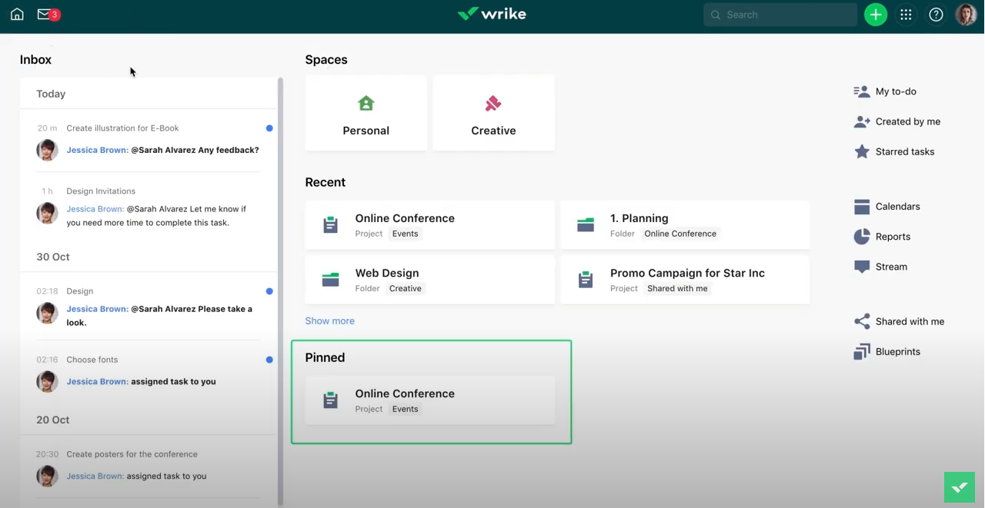Click Creative tag on Web Design card
Viewport: 985px width, 508px height.
point(406,288)
